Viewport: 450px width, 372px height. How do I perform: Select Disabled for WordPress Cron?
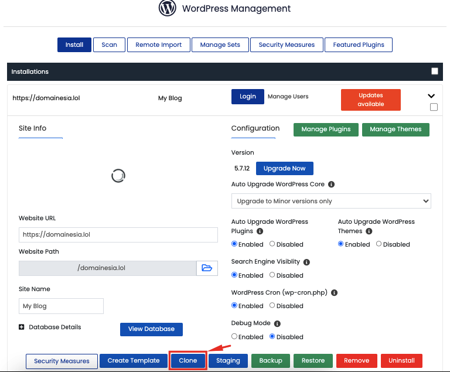272,305
